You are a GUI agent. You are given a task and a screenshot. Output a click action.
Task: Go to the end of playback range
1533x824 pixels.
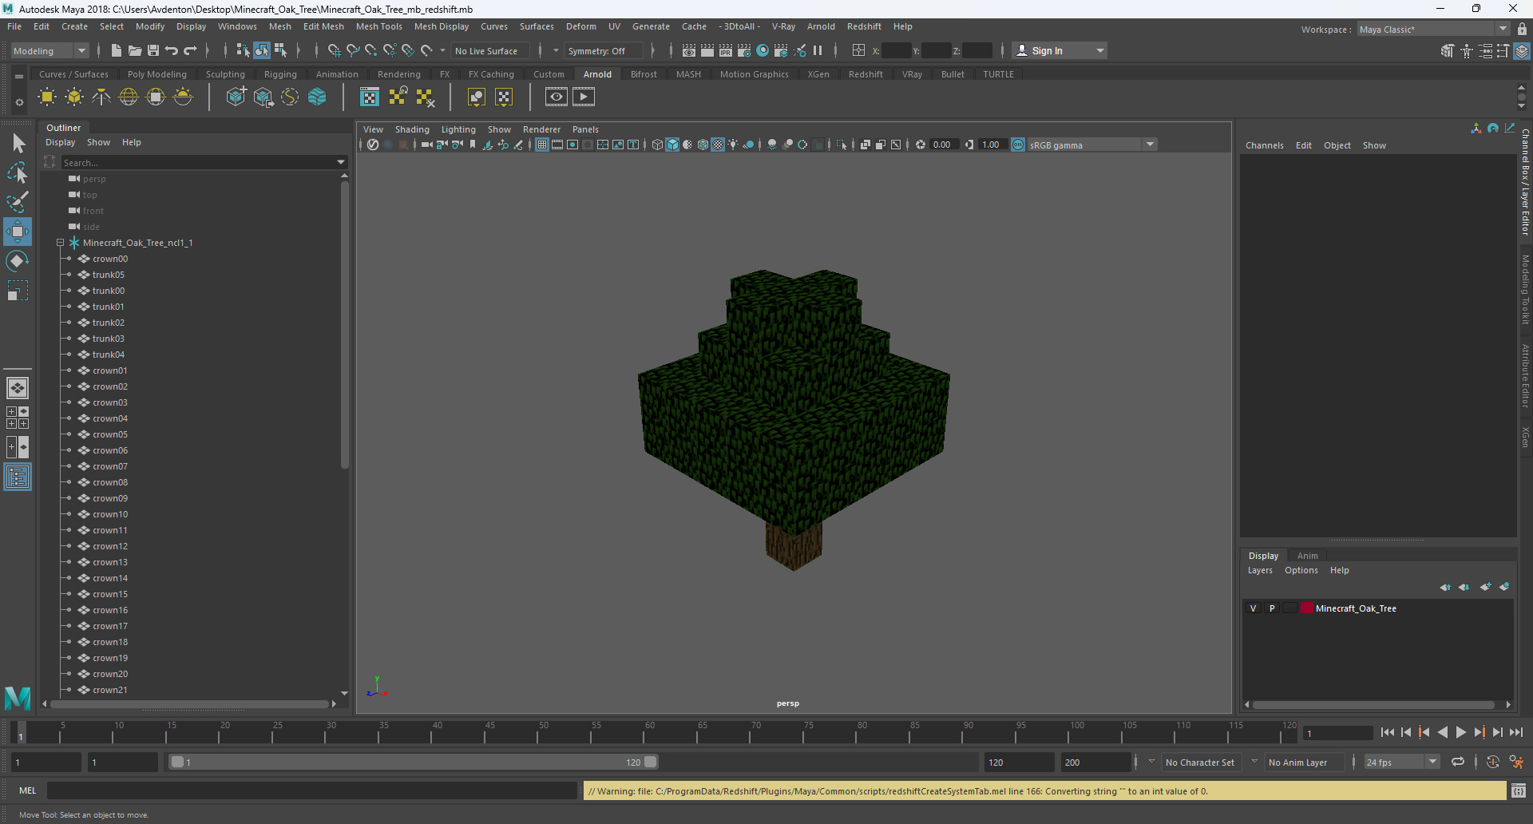[x=1515, y=732]
